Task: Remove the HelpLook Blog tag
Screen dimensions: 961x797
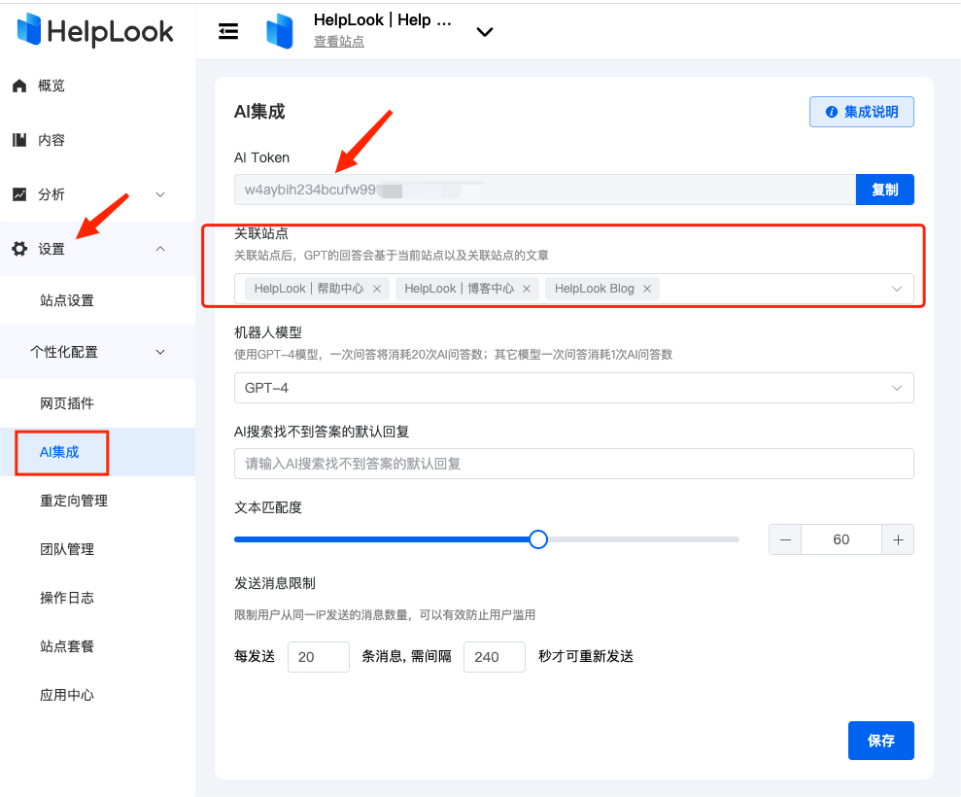Action: (646, 289)
